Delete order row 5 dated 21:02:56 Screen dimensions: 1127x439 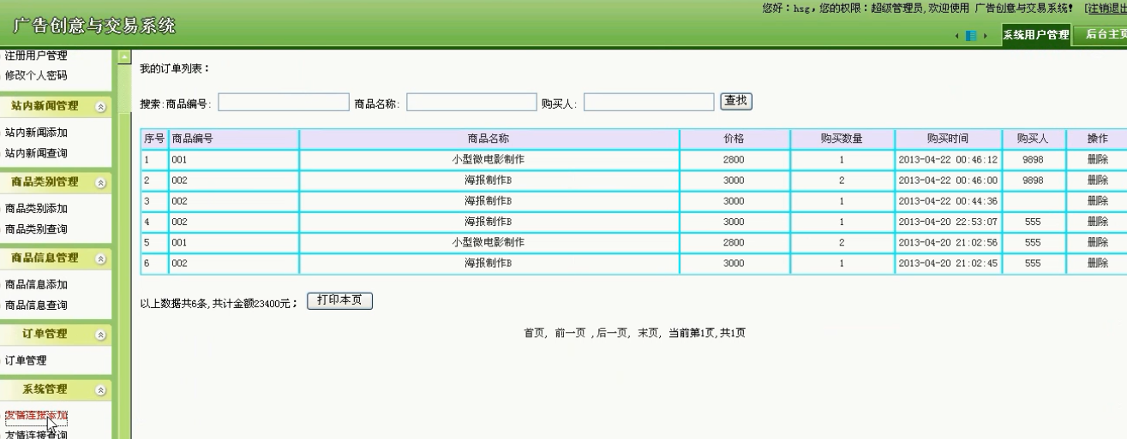point(1097,242)
